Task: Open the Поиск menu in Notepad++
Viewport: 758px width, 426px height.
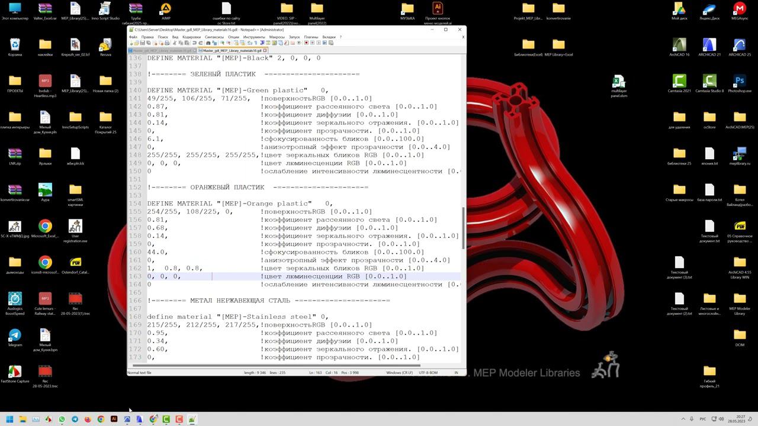Action: pyautogui.click(x=163, y=37)
